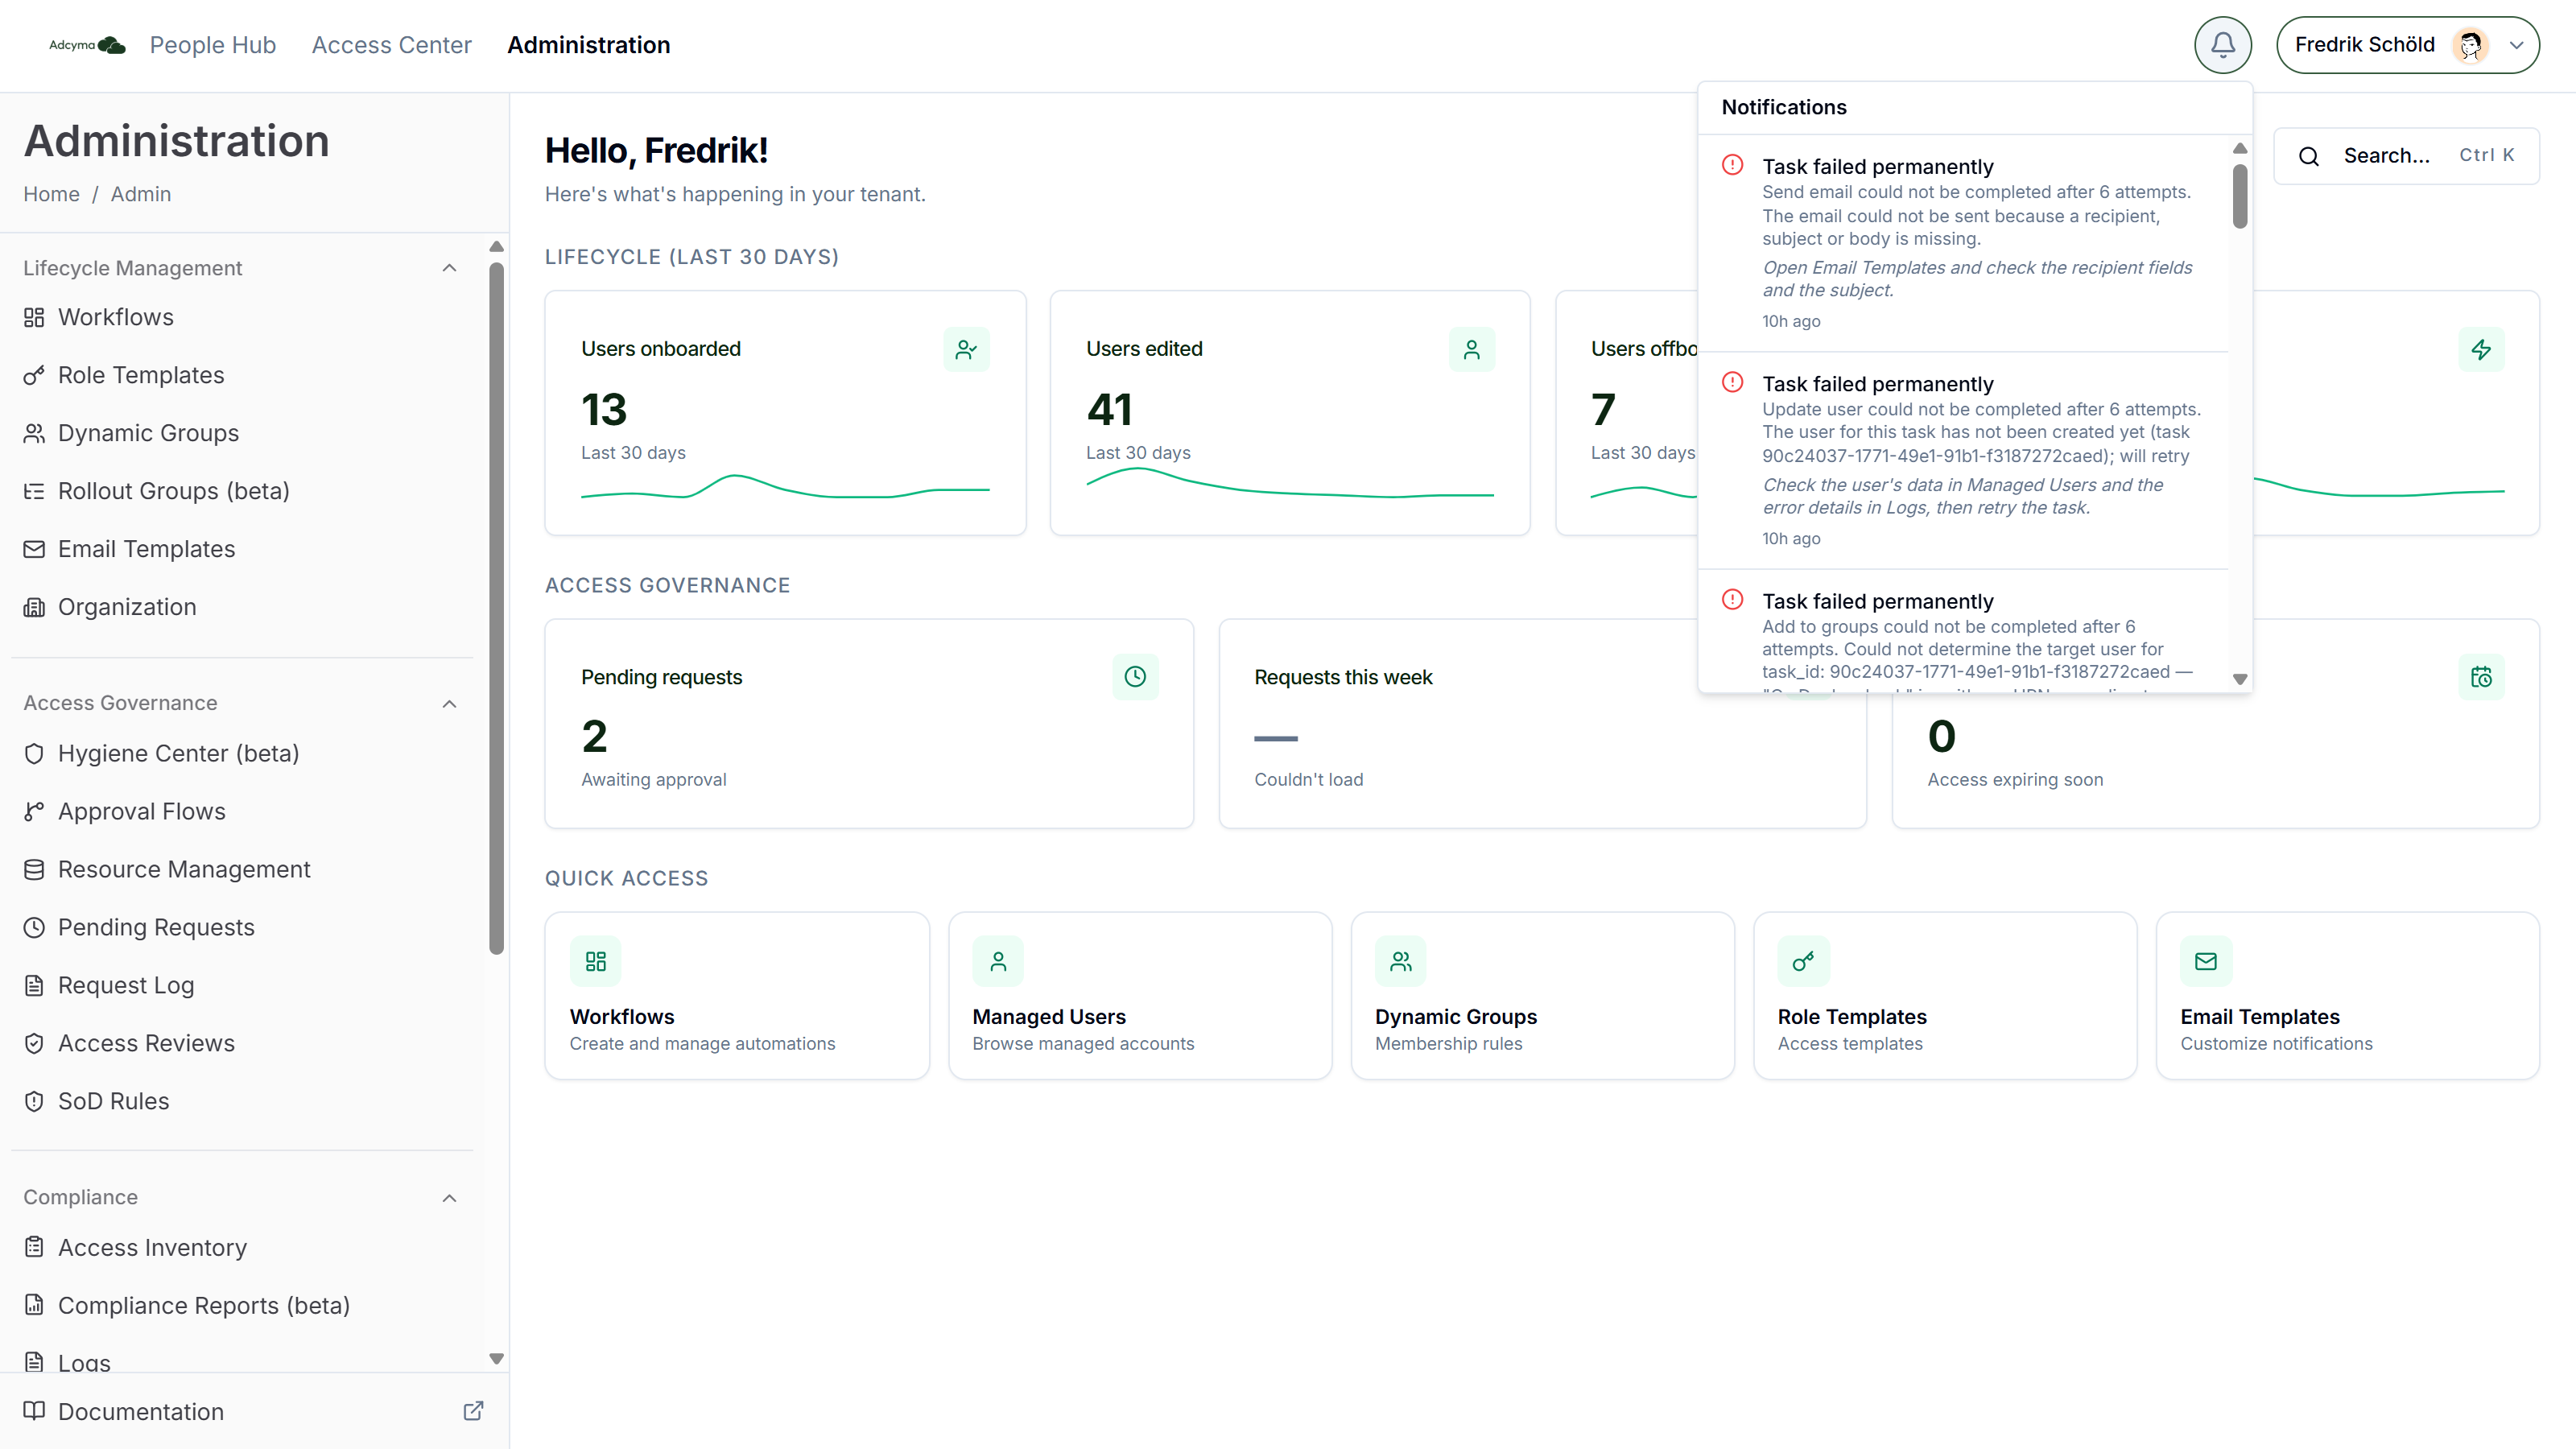Open Access Inventory in sidebar
Image resolution: width=2576 pixels, height=1449 pixels.
point(242,1247)
